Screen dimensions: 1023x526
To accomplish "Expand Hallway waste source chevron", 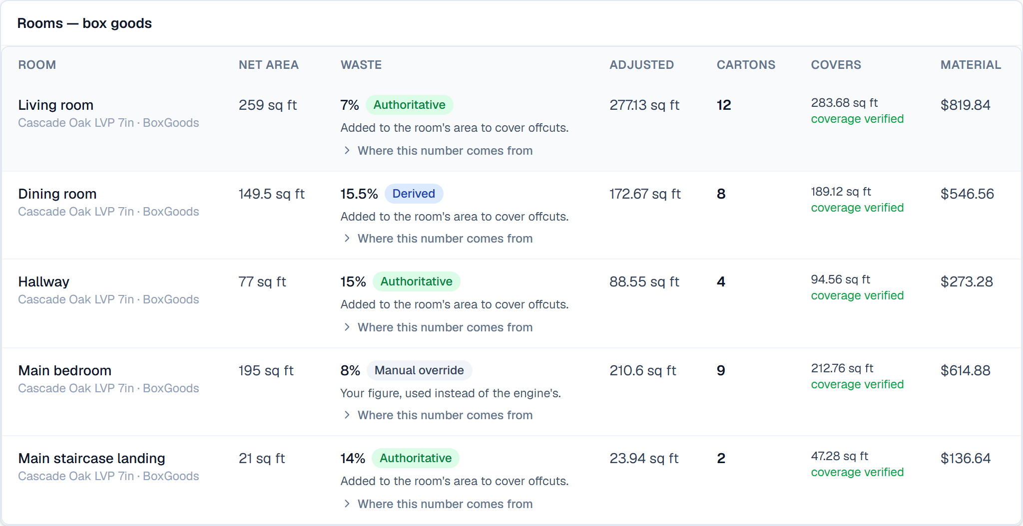I will click(347, 327).
